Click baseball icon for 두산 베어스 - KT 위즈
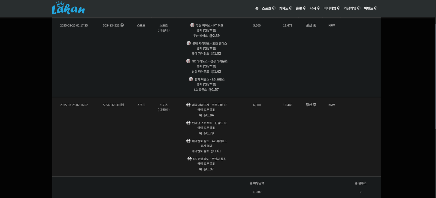Viewport: 436px width, 198px height. (192, 25)
